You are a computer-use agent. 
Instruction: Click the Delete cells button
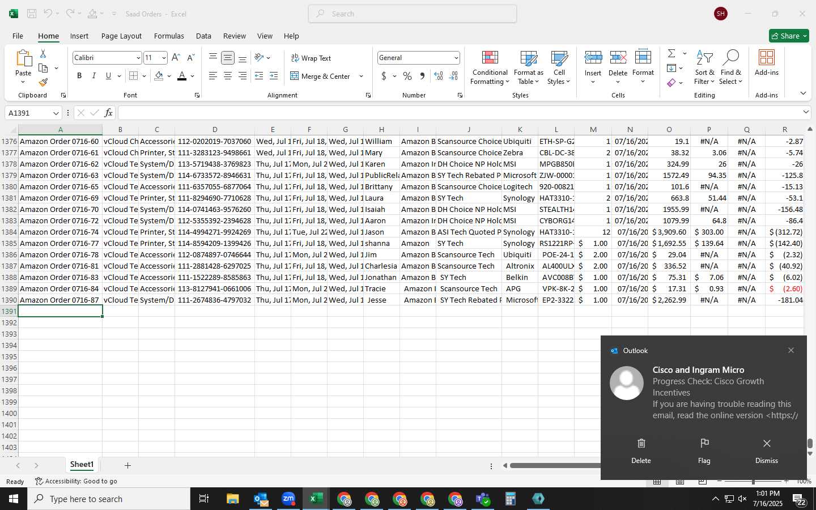[x=618, y=66]
